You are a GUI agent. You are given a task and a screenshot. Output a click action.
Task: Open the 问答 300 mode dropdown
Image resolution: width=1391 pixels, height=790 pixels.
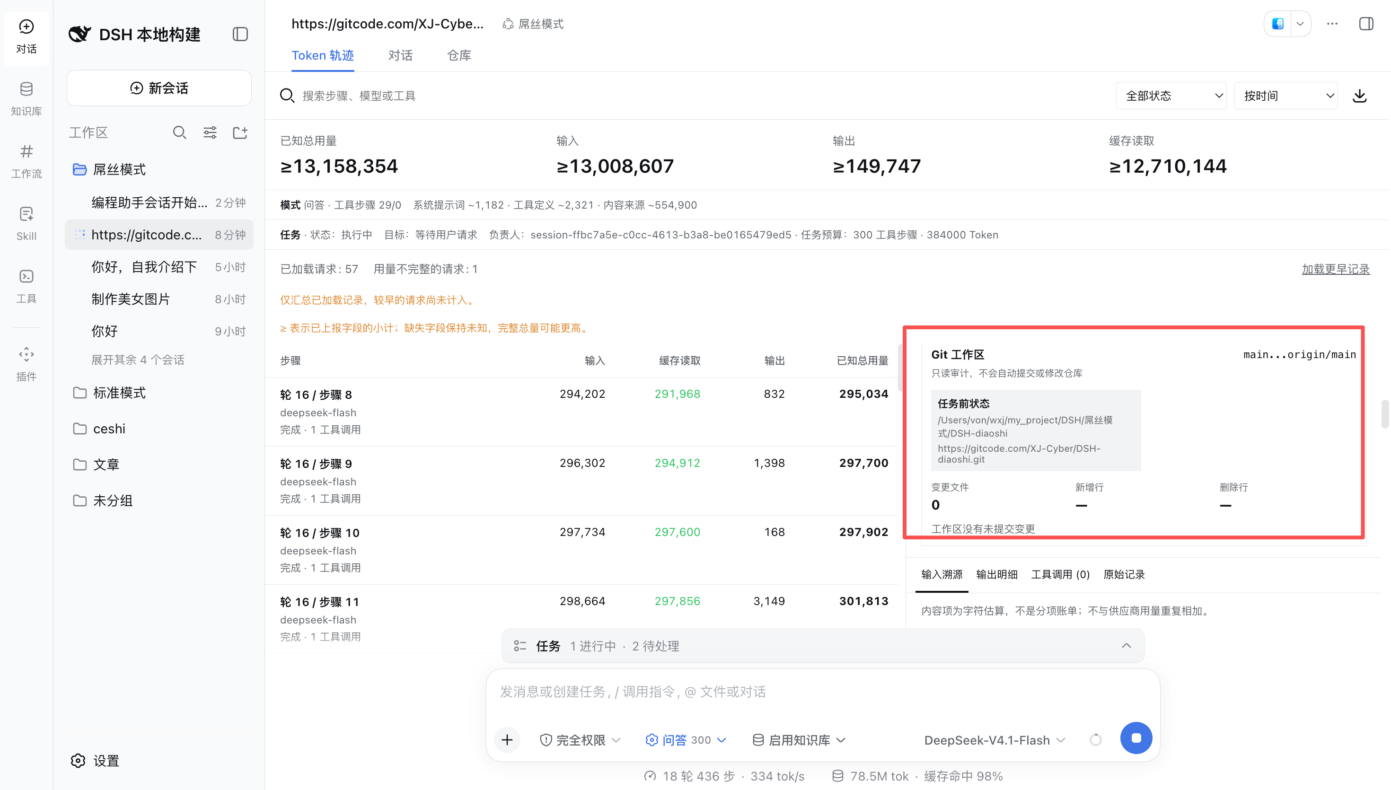(686, 740)
